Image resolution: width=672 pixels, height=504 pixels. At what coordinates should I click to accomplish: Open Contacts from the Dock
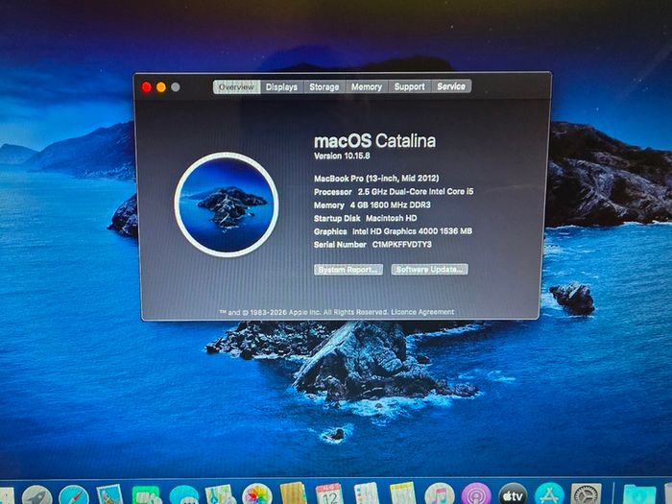tap(293, 494)
